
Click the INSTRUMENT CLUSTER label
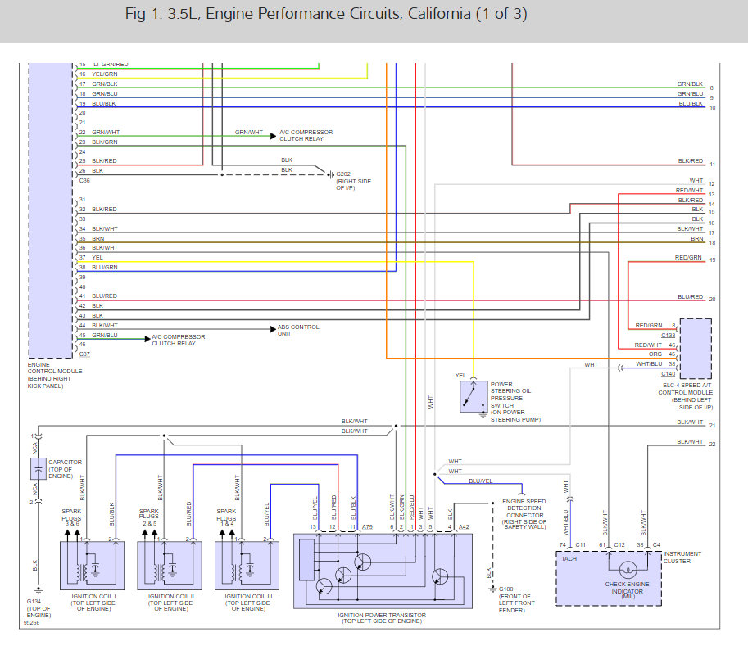point(682,557)
